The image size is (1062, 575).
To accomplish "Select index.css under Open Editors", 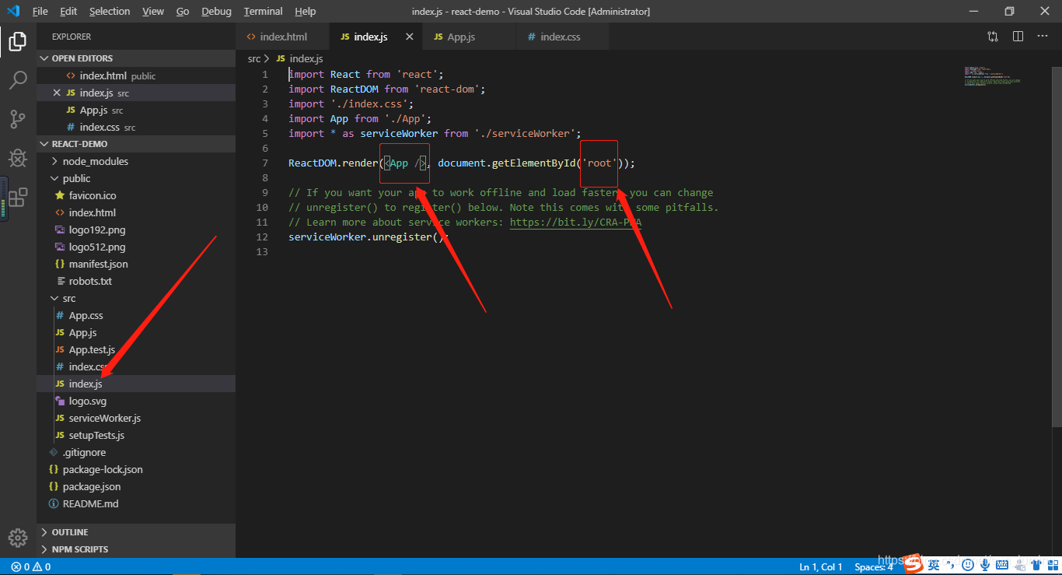I will click(136, 127).
